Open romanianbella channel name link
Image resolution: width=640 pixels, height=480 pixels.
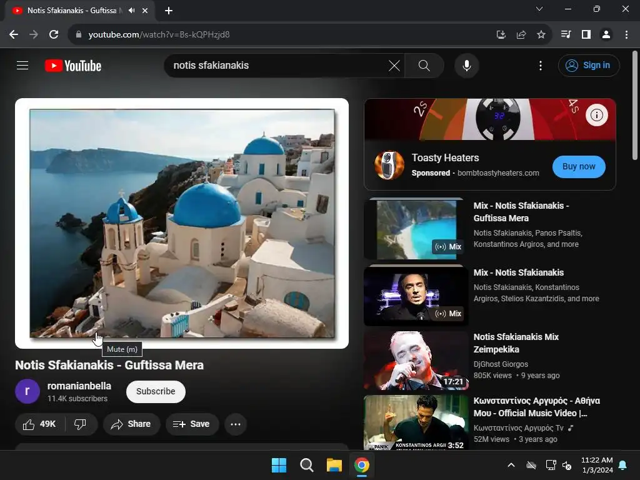point(79,386)
